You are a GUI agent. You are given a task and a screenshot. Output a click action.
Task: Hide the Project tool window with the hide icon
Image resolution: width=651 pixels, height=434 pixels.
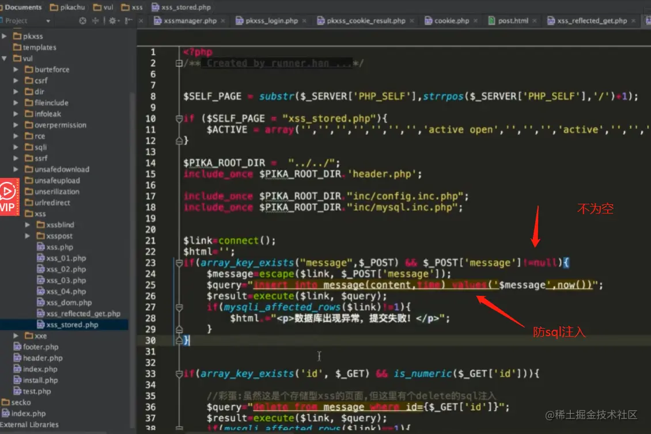(x=128, y=20)
